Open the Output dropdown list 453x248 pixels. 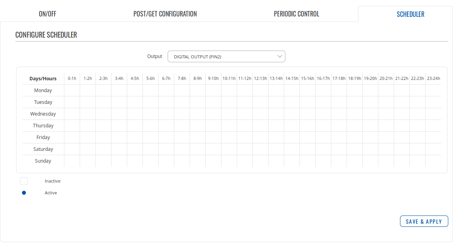226,56
